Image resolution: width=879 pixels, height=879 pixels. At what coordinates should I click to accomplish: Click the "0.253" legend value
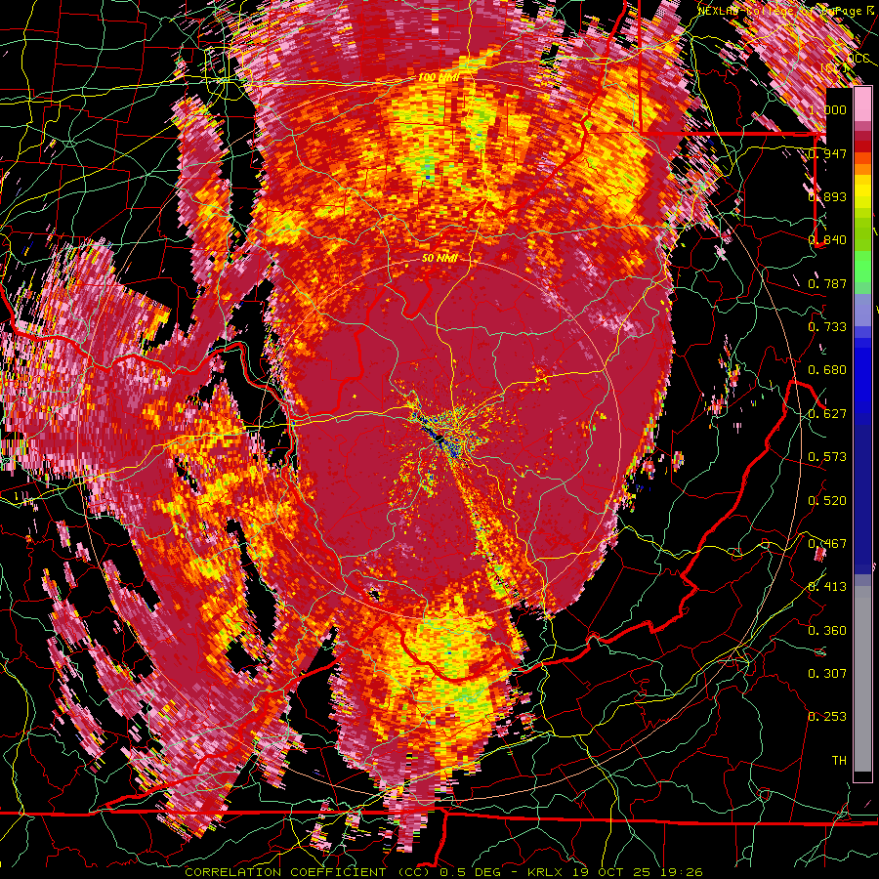pos(827,717)
